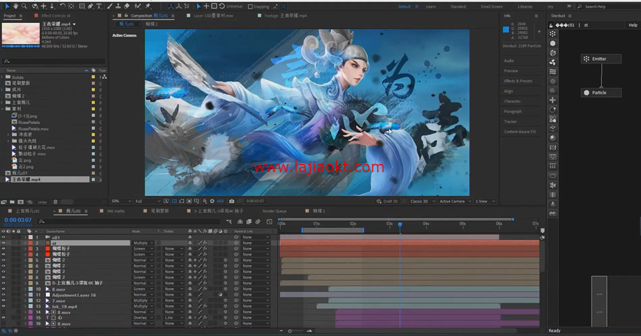Toggle Draft 3D in viewer footer
641x336 pixels.
click(x=387, y=201)
